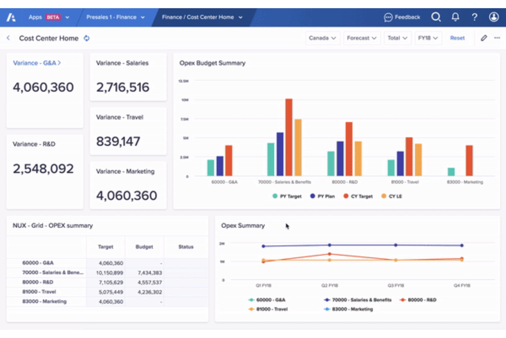Open the Canada location selector

click(322, 38)
